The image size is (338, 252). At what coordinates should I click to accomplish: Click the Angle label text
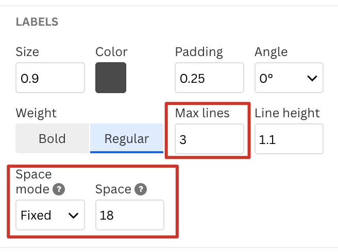[x=271, y=52]
